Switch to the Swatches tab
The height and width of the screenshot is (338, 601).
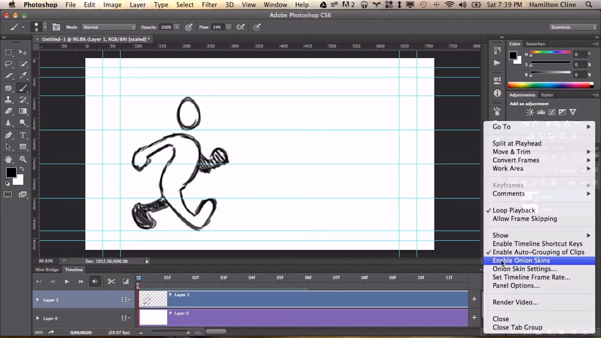click(x=535, y=44)
